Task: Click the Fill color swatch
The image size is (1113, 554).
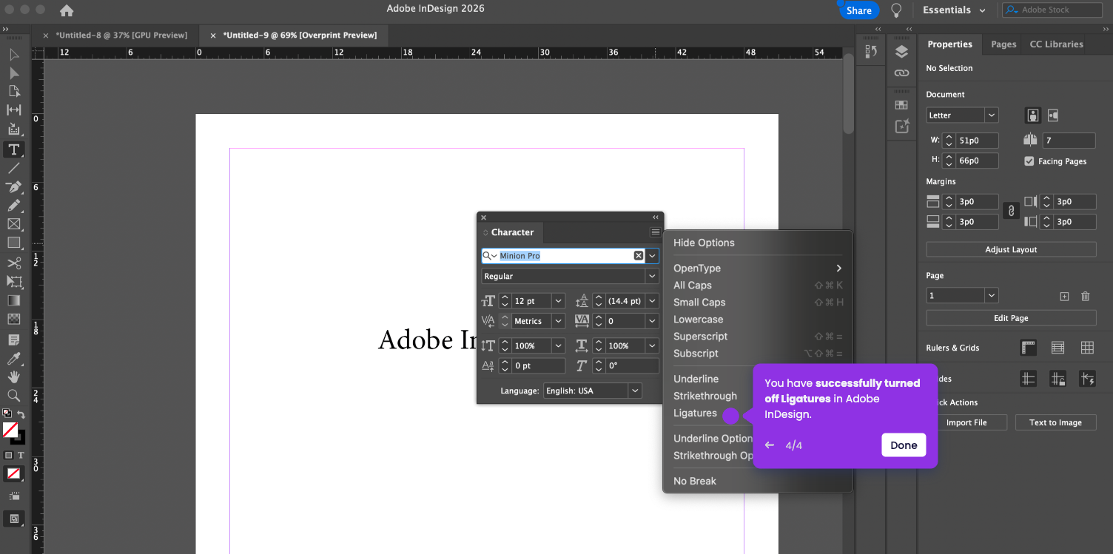Action: pyautogui.click(x=10, y=430)
